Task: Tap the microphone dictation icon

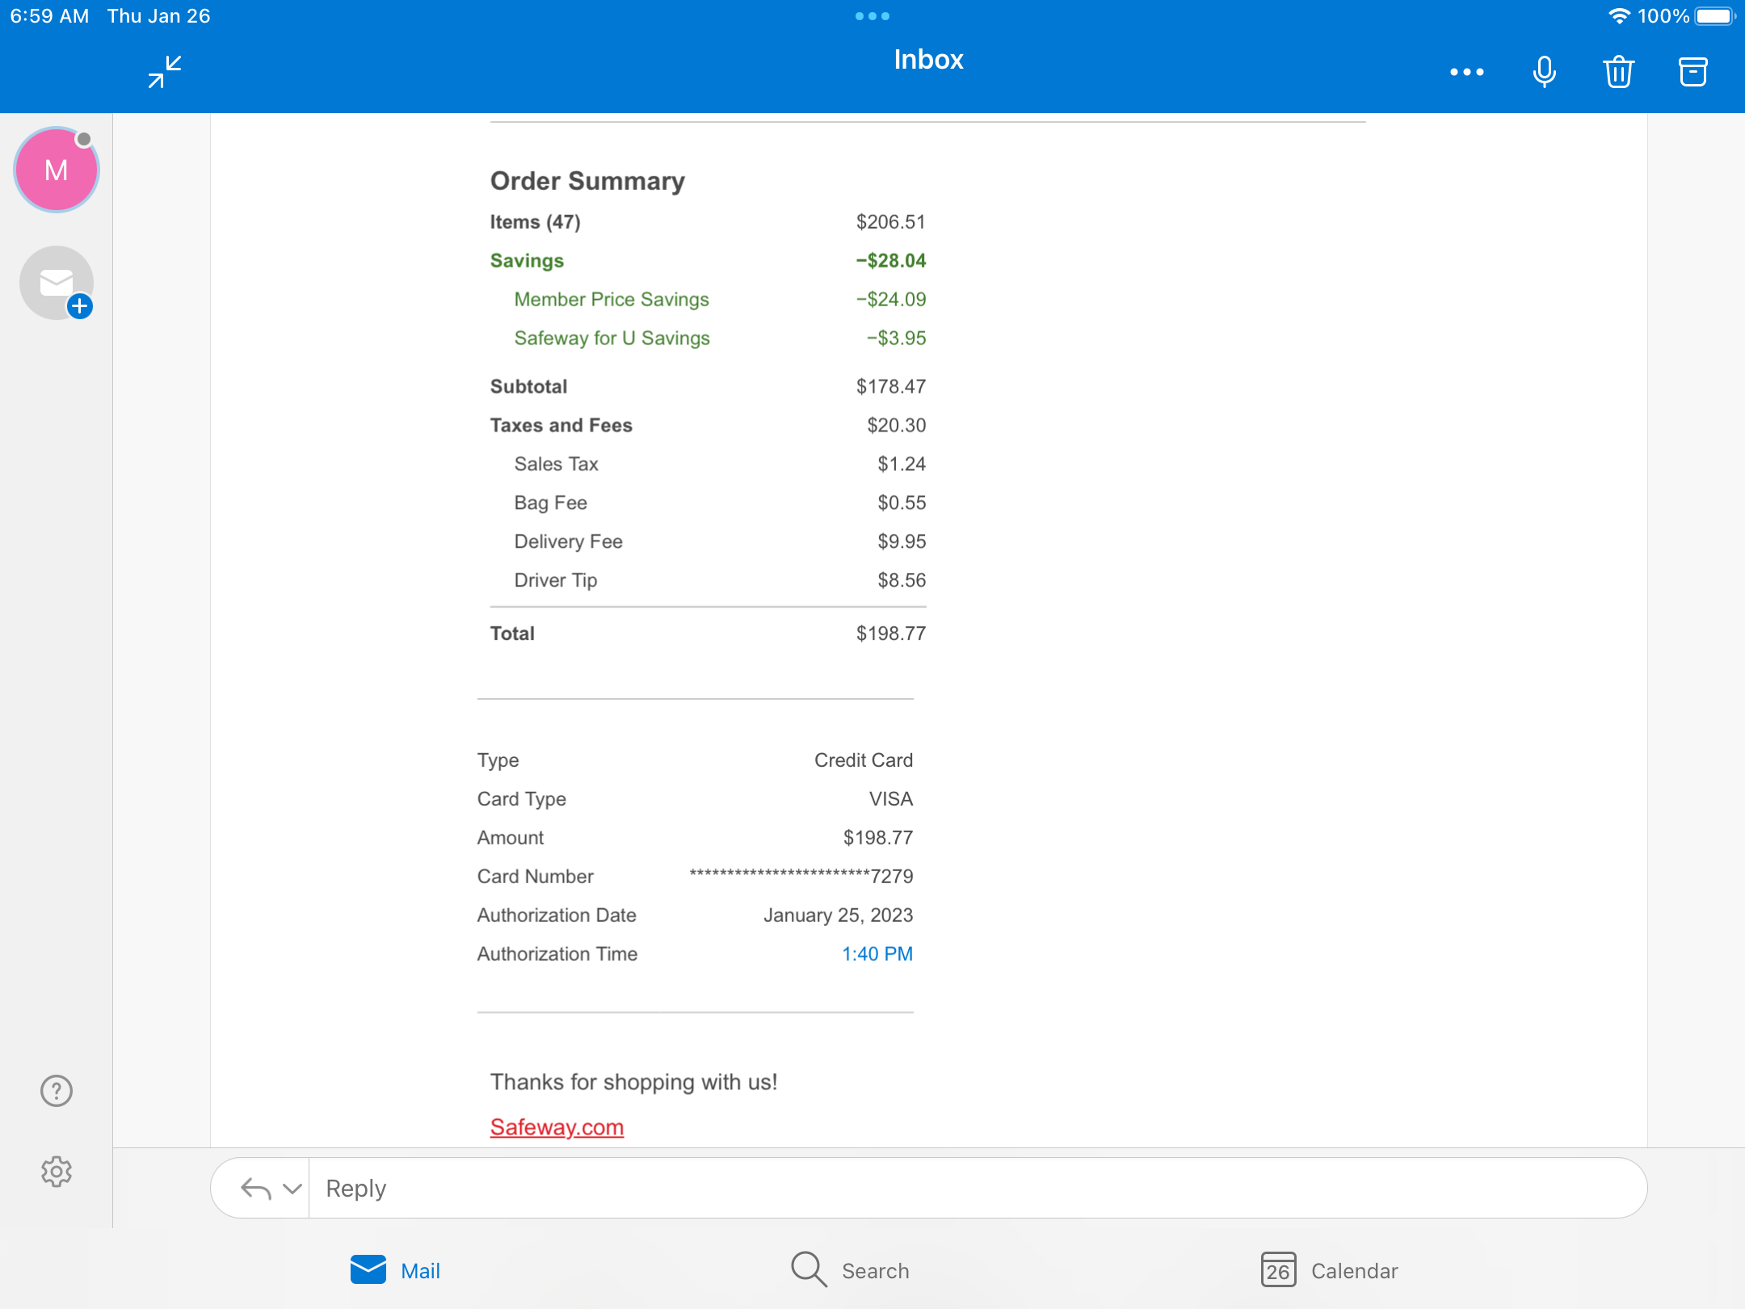Action: point(1544,72)
